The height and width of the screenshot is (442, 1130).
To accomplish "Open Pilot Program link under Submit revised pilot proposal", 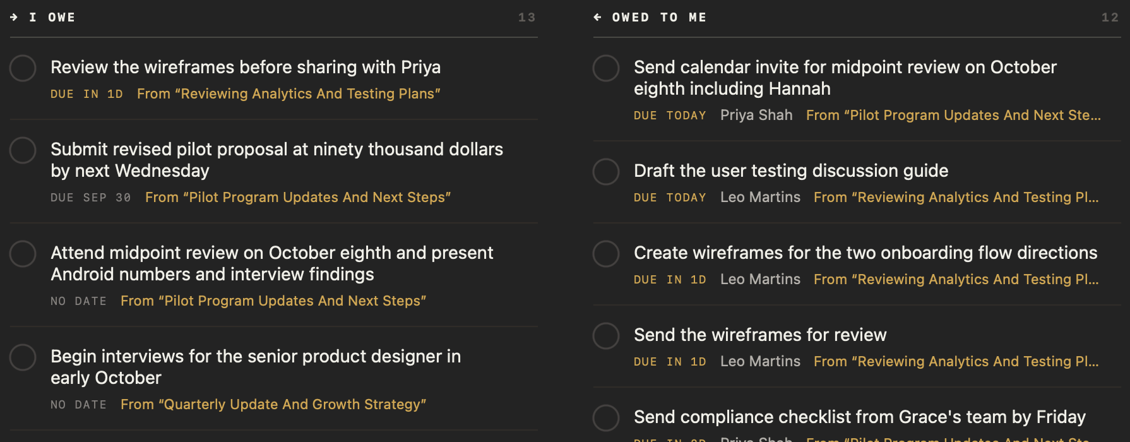I will point(298,197).
